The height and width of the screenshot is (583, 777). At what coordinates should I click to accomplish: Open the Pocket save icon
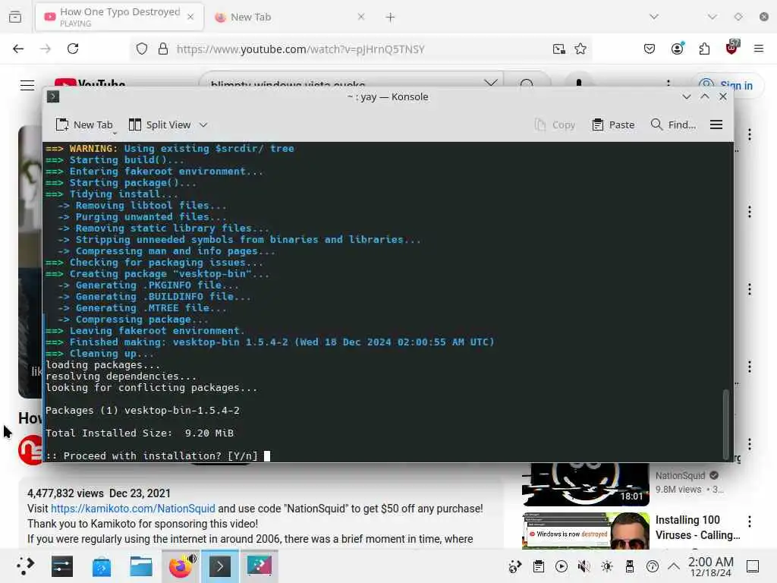[x=650, y=49]
